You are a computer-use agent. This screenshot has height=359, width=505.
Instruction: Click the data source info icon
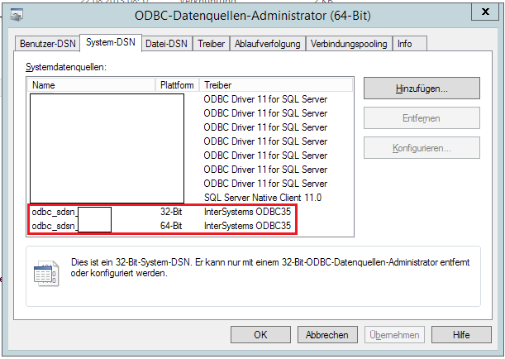click(x=46, y=273)
